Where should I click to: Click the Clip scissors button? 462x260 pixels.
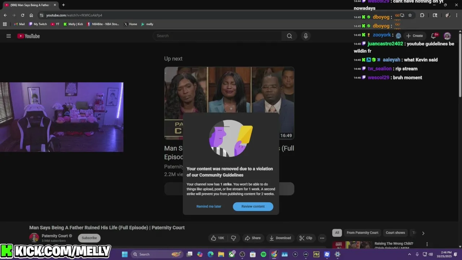(x=306, y=238)
